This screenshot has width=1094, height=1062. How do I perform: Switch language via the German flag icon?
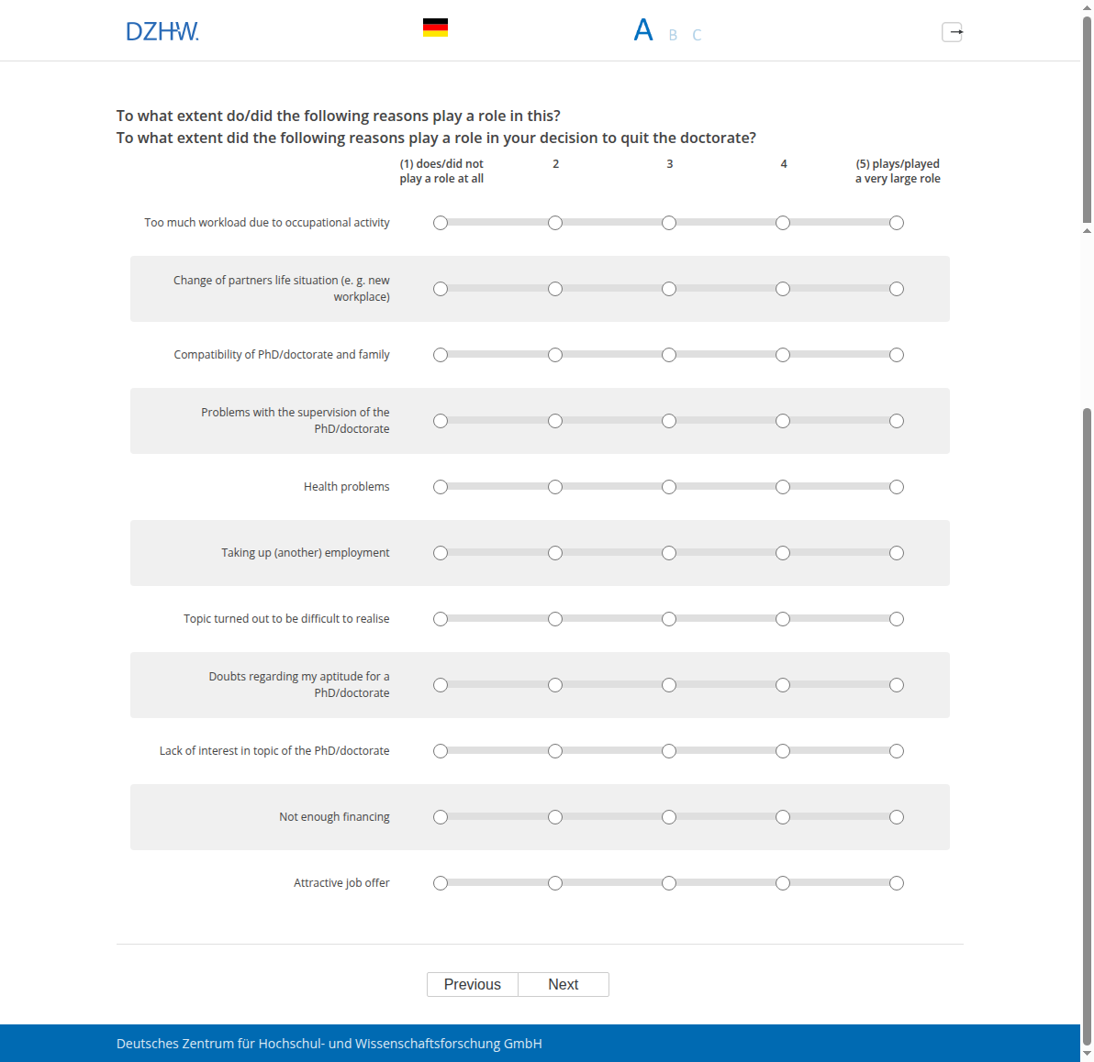(x=435, y=28)
